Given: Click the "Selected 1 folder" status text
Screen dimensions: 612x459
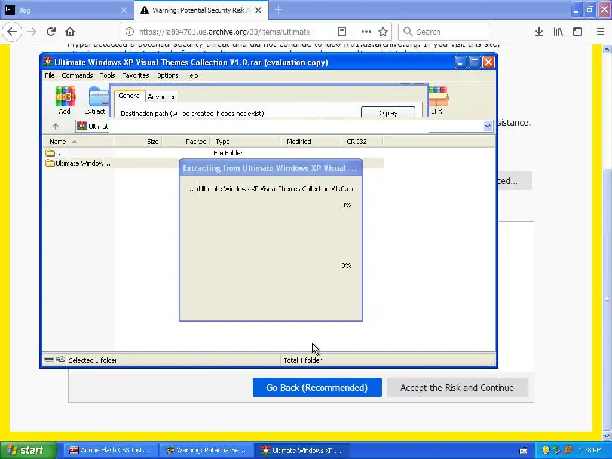Looking at the screenshot, I should [93, 360].
